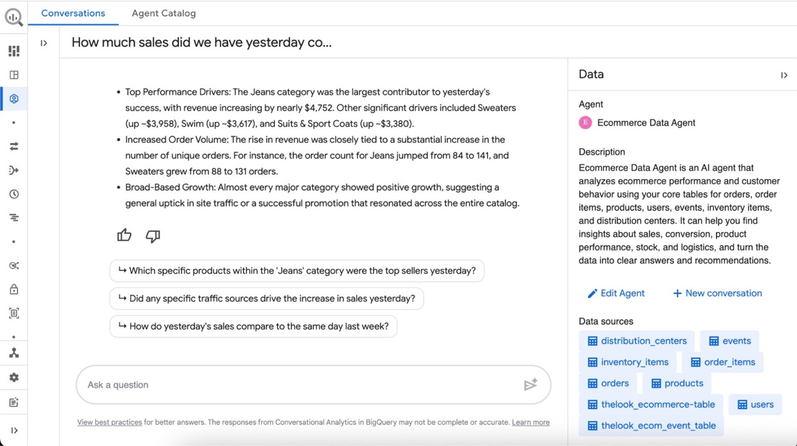Open the dashboard grid icon in sidebar
The height and width of the screenshot is (446, 797).
pos(14,51)
